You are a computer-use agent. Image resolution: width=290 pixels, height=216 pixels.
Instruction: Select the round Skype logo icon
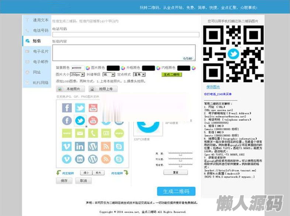119,159
